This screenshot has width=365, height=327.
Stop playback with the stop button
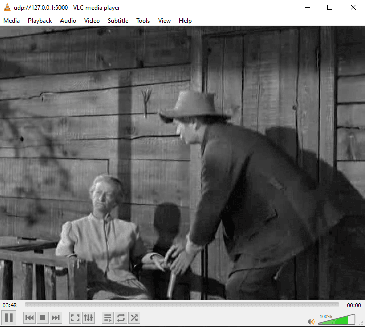point(43,318)
